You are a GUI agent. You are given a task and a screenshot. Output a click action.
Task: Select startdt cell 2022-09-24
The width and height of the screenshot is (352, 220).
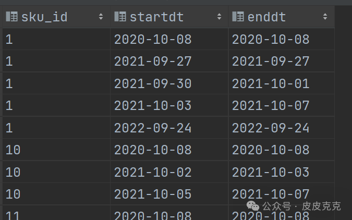[x=169, y=128]
